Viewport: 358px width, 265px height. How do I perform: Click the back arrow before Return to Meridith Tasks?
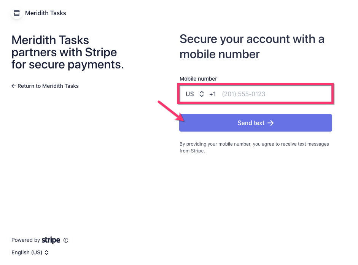pyautogui.click(x=14, y=86)
